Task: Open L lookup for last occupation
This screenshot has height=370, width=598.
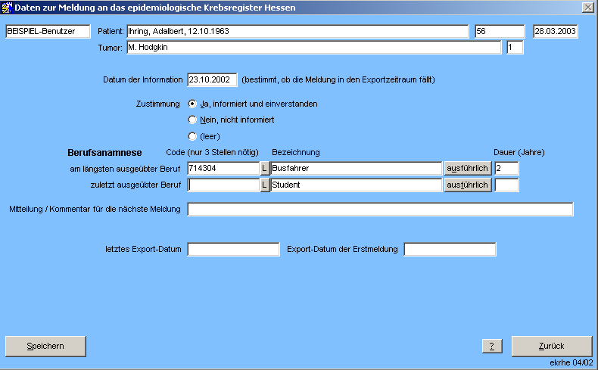Action: coord(265,185)
